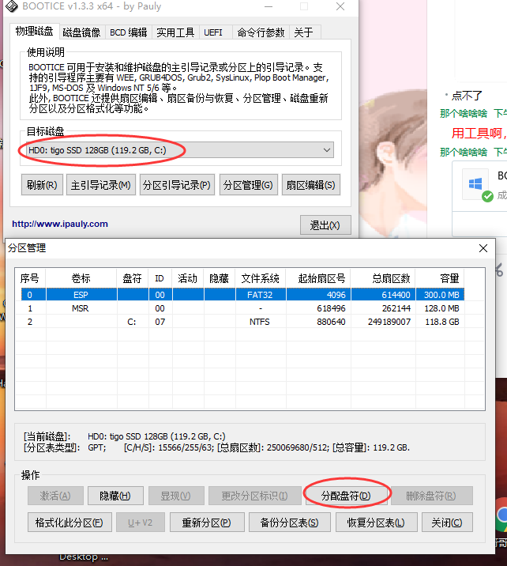
Task: Click the Windows logo icon in chat window
Action: (475, 183)
